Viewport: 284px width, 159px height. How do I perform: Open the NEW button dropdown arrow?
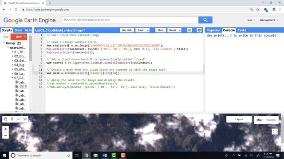click(x=25, y=37)
